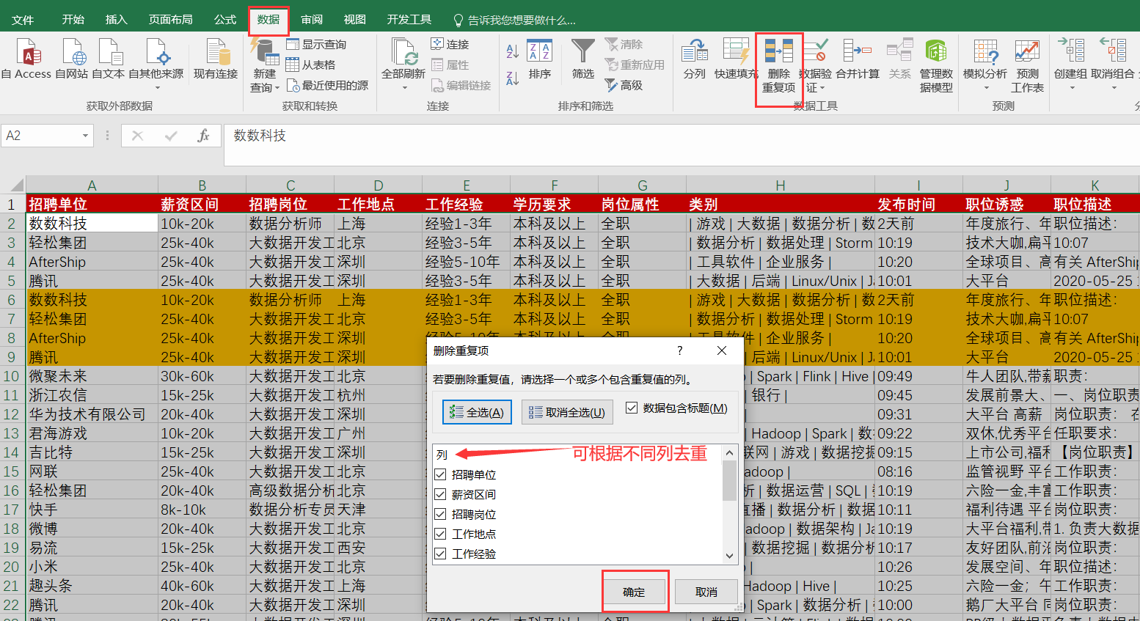Click 合并计算 consolidate
Image resolution: width=1140 pixels, height=621 pixels.
(858, 59)
